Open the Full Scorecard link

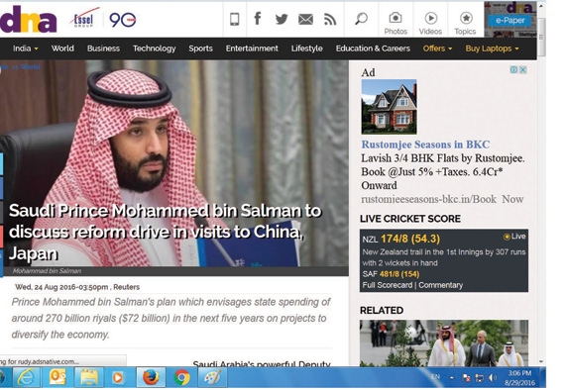click(388, 285)
